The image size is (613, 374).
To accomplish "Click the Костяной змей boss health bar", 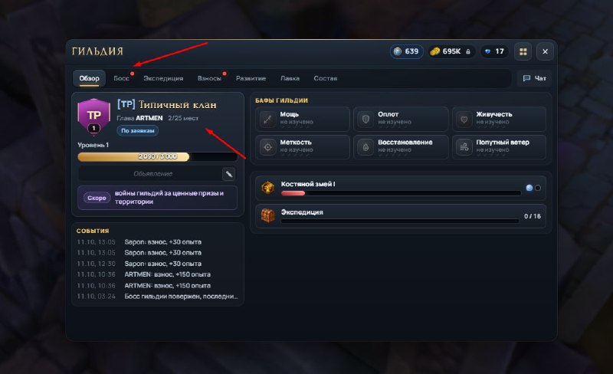I will [401, 193].
